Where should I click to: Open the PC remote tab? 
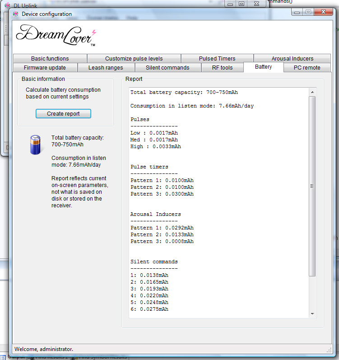pyautogui.click(x=306, y=68)
